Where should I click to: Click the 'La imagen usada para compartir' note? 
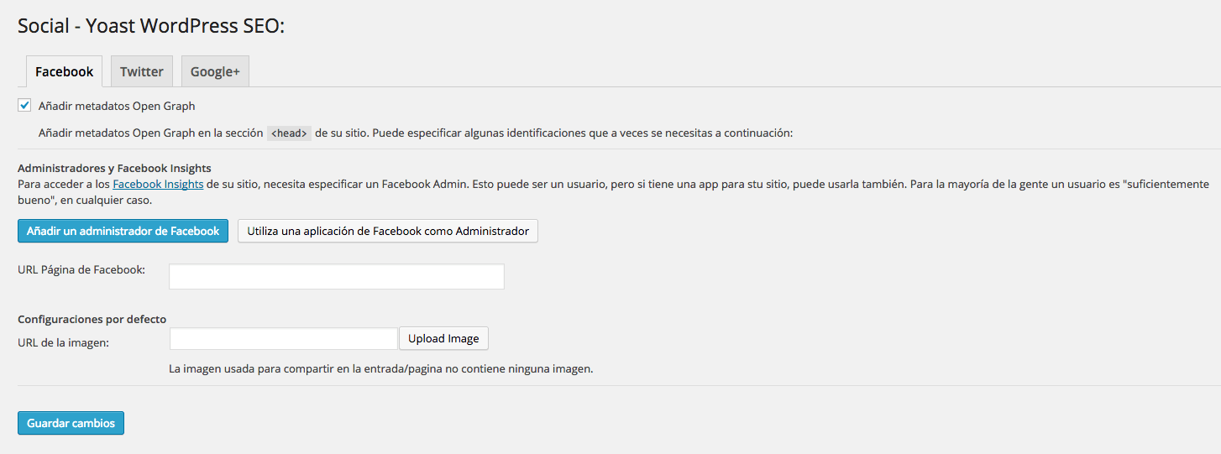point(381,368)
